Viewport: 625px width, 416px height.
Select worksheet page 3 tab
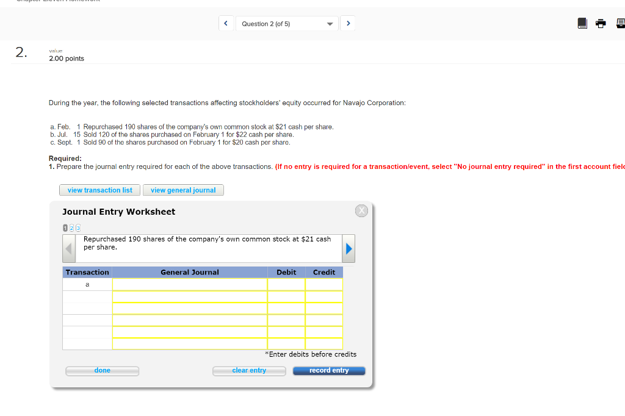[x=78, y=228]
